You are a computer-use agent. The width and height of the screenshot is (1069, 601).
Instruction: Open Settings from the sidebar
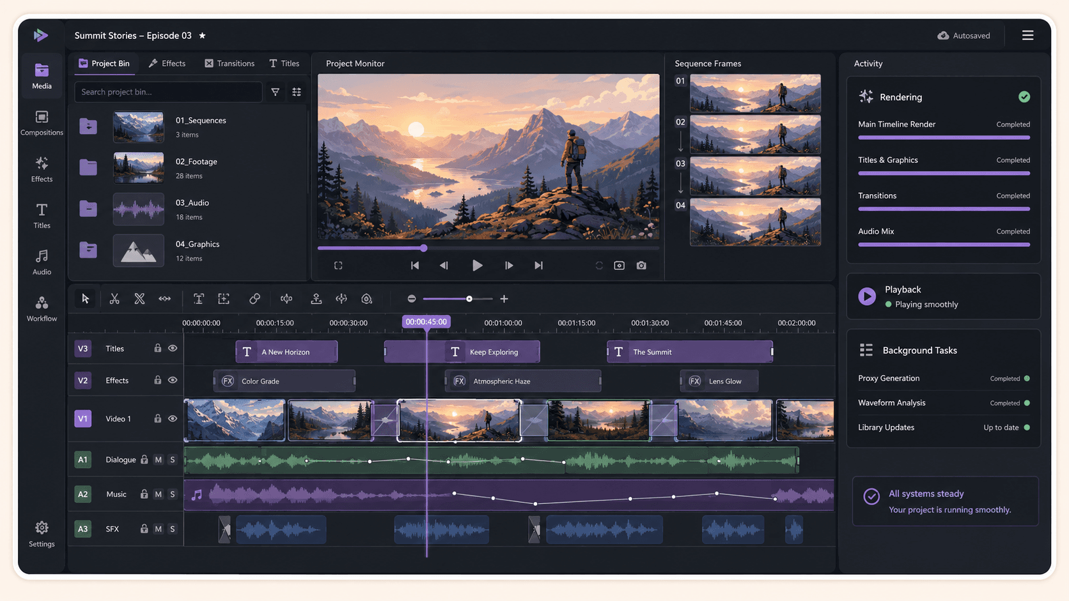(x=42, y=535)
